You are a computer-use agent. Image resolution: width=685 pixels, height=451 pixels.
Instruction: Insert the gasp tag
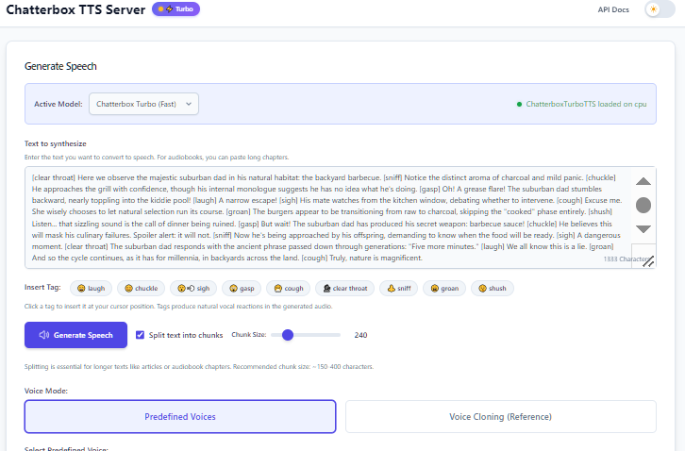point(242,289)
